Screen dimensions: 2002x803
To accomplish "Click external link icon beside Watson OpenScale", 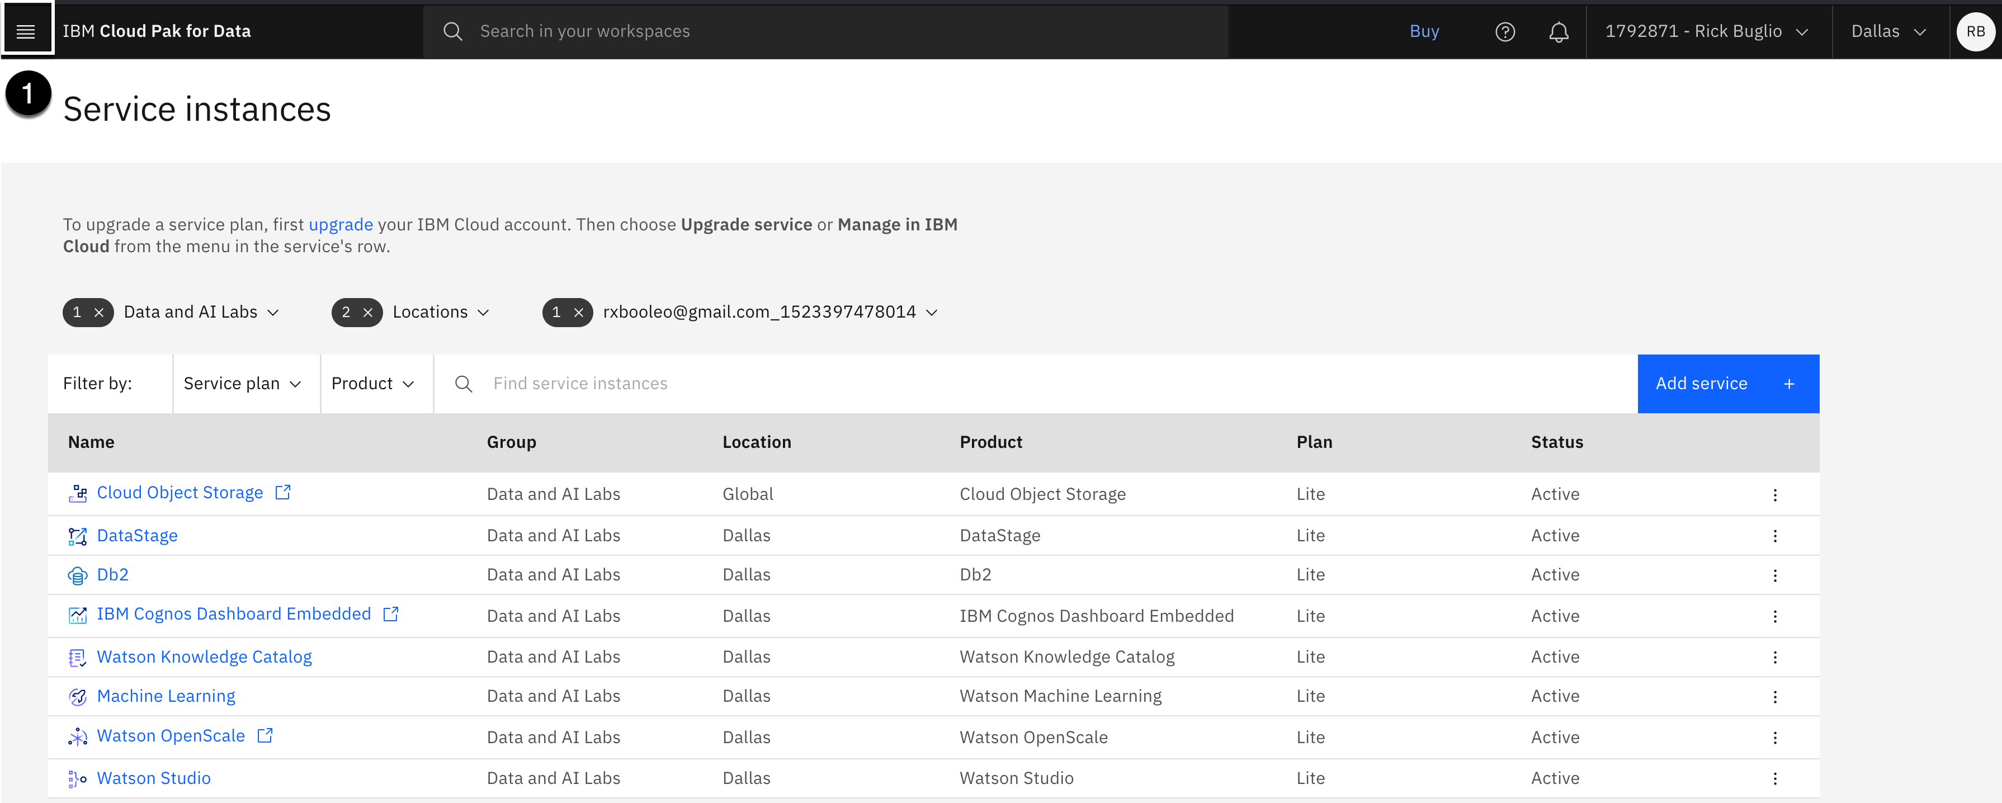I will click(265, 735).
